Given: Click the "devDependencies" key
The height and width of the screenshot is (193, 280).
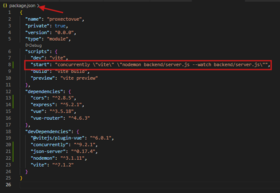Looking at the screenshot, I should tap(48, 132).
